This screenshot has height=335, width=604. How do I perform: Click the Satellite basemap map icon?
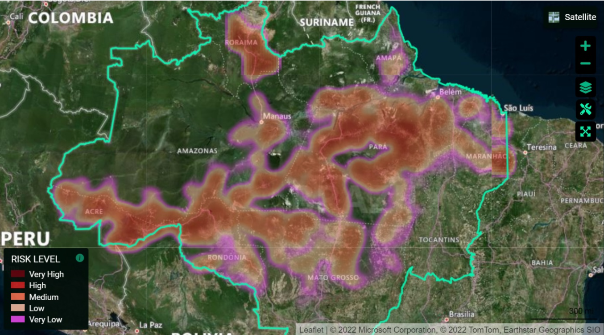coord(554,17)
